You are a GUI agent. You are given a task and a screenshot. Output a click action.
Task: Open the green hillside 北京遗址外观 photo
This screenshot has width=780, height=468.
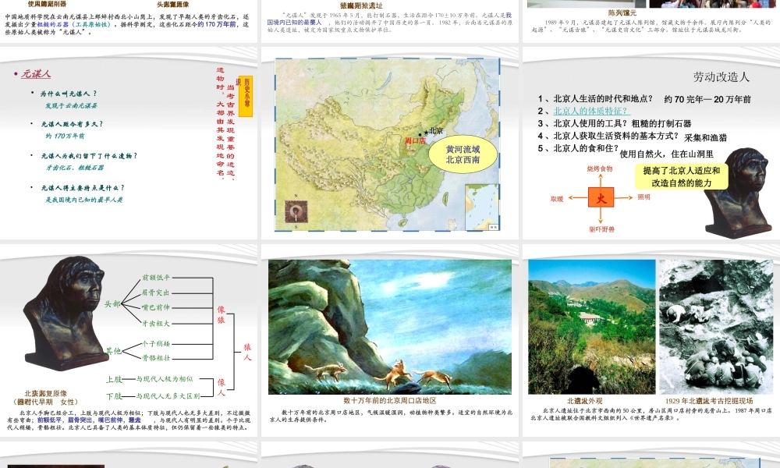(x=592, y=327)
